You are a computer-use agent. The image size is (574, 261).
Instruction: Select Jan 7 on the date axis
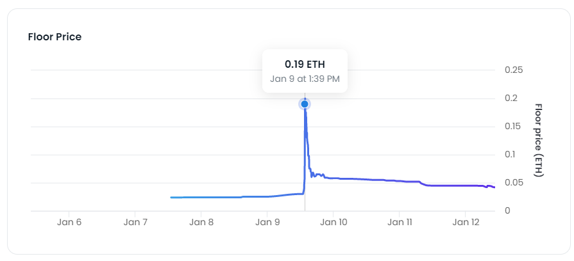(x=135, y=223)
